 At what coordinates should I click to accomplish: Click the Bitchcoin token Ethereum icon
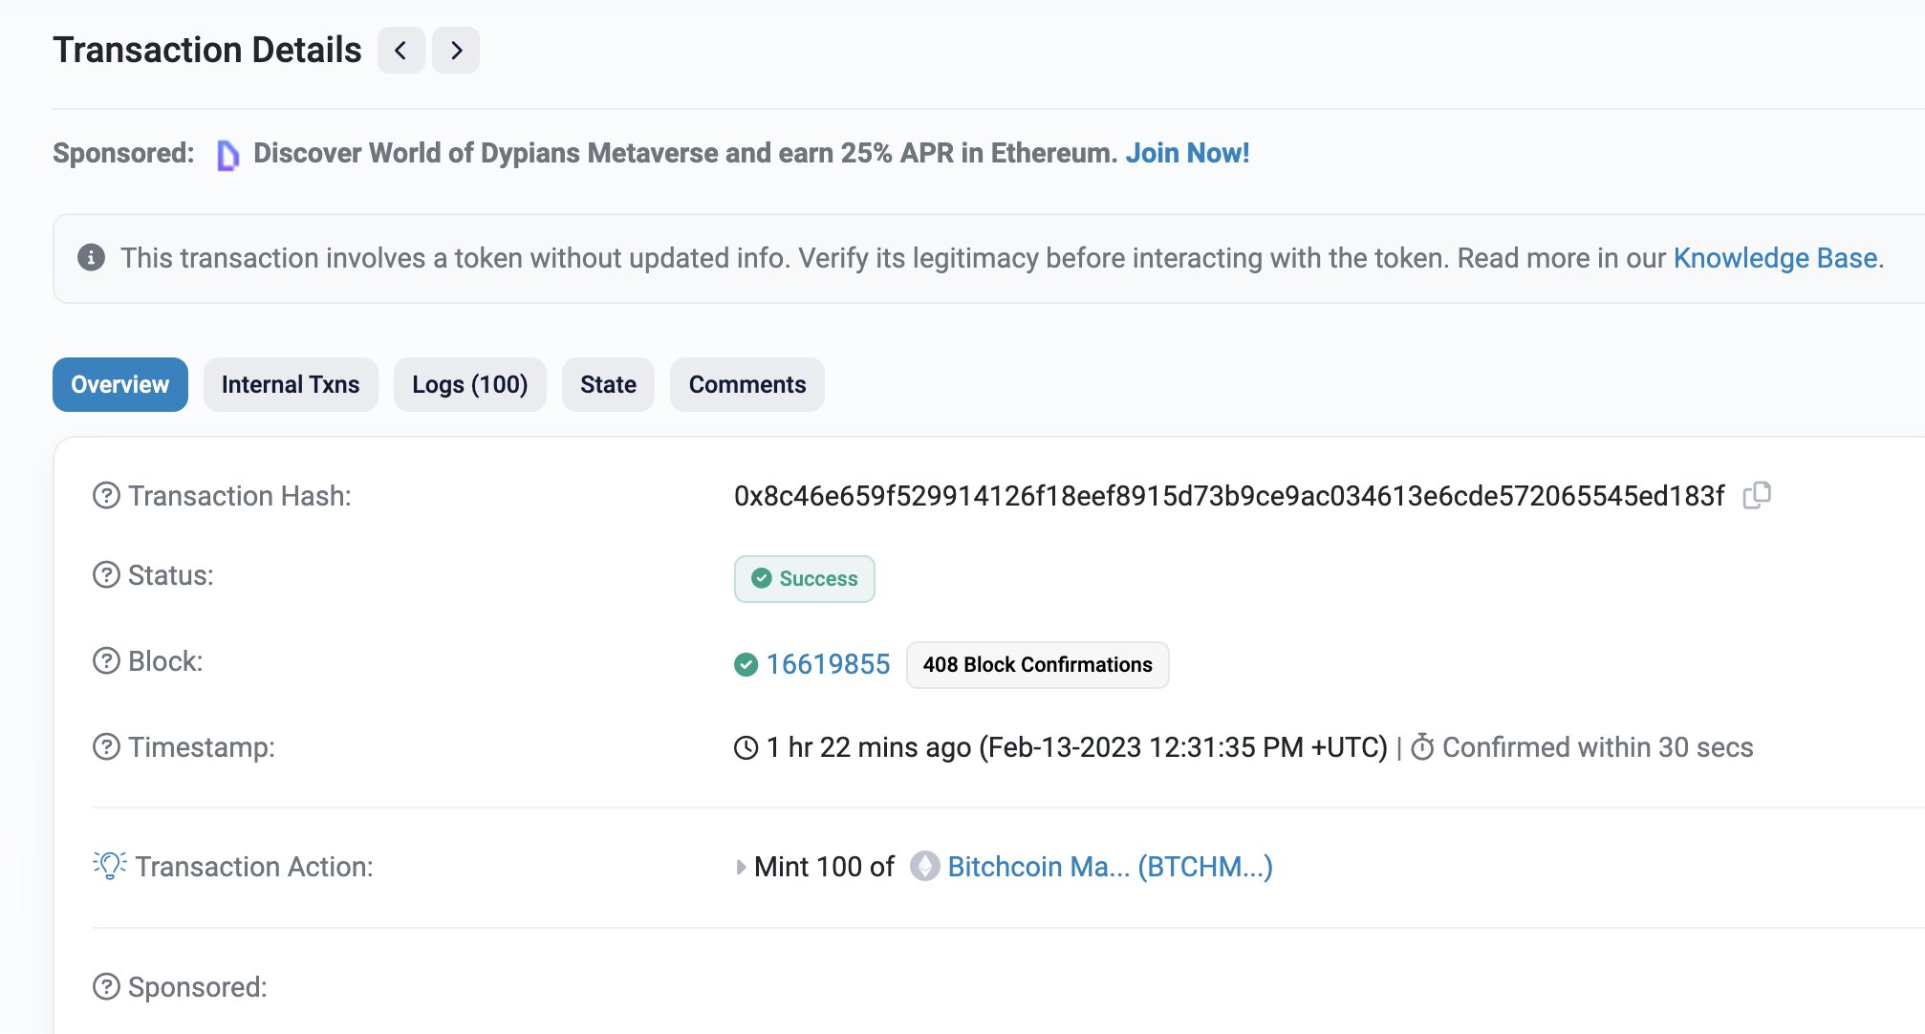(x=924, y=867)
